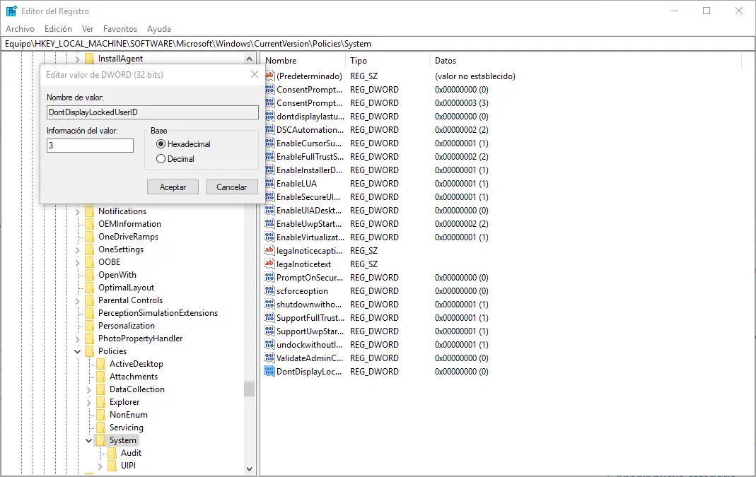Click the DWORD icon beside EnableInstallerD...
Screen dimensions: 756x477
269,170
